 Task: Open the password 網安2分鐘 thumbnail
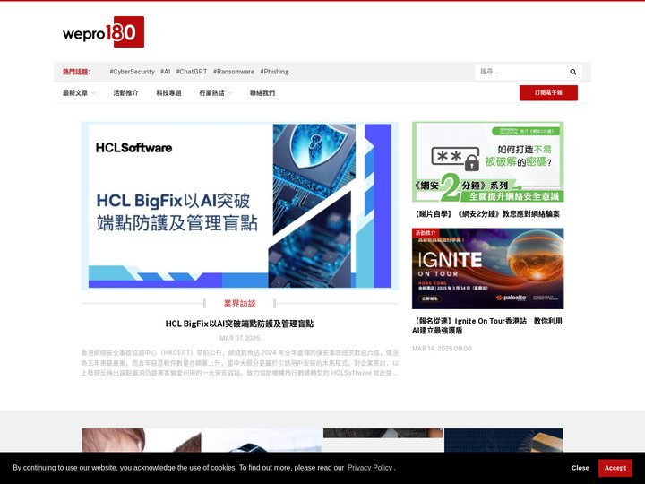click(488, 161)
